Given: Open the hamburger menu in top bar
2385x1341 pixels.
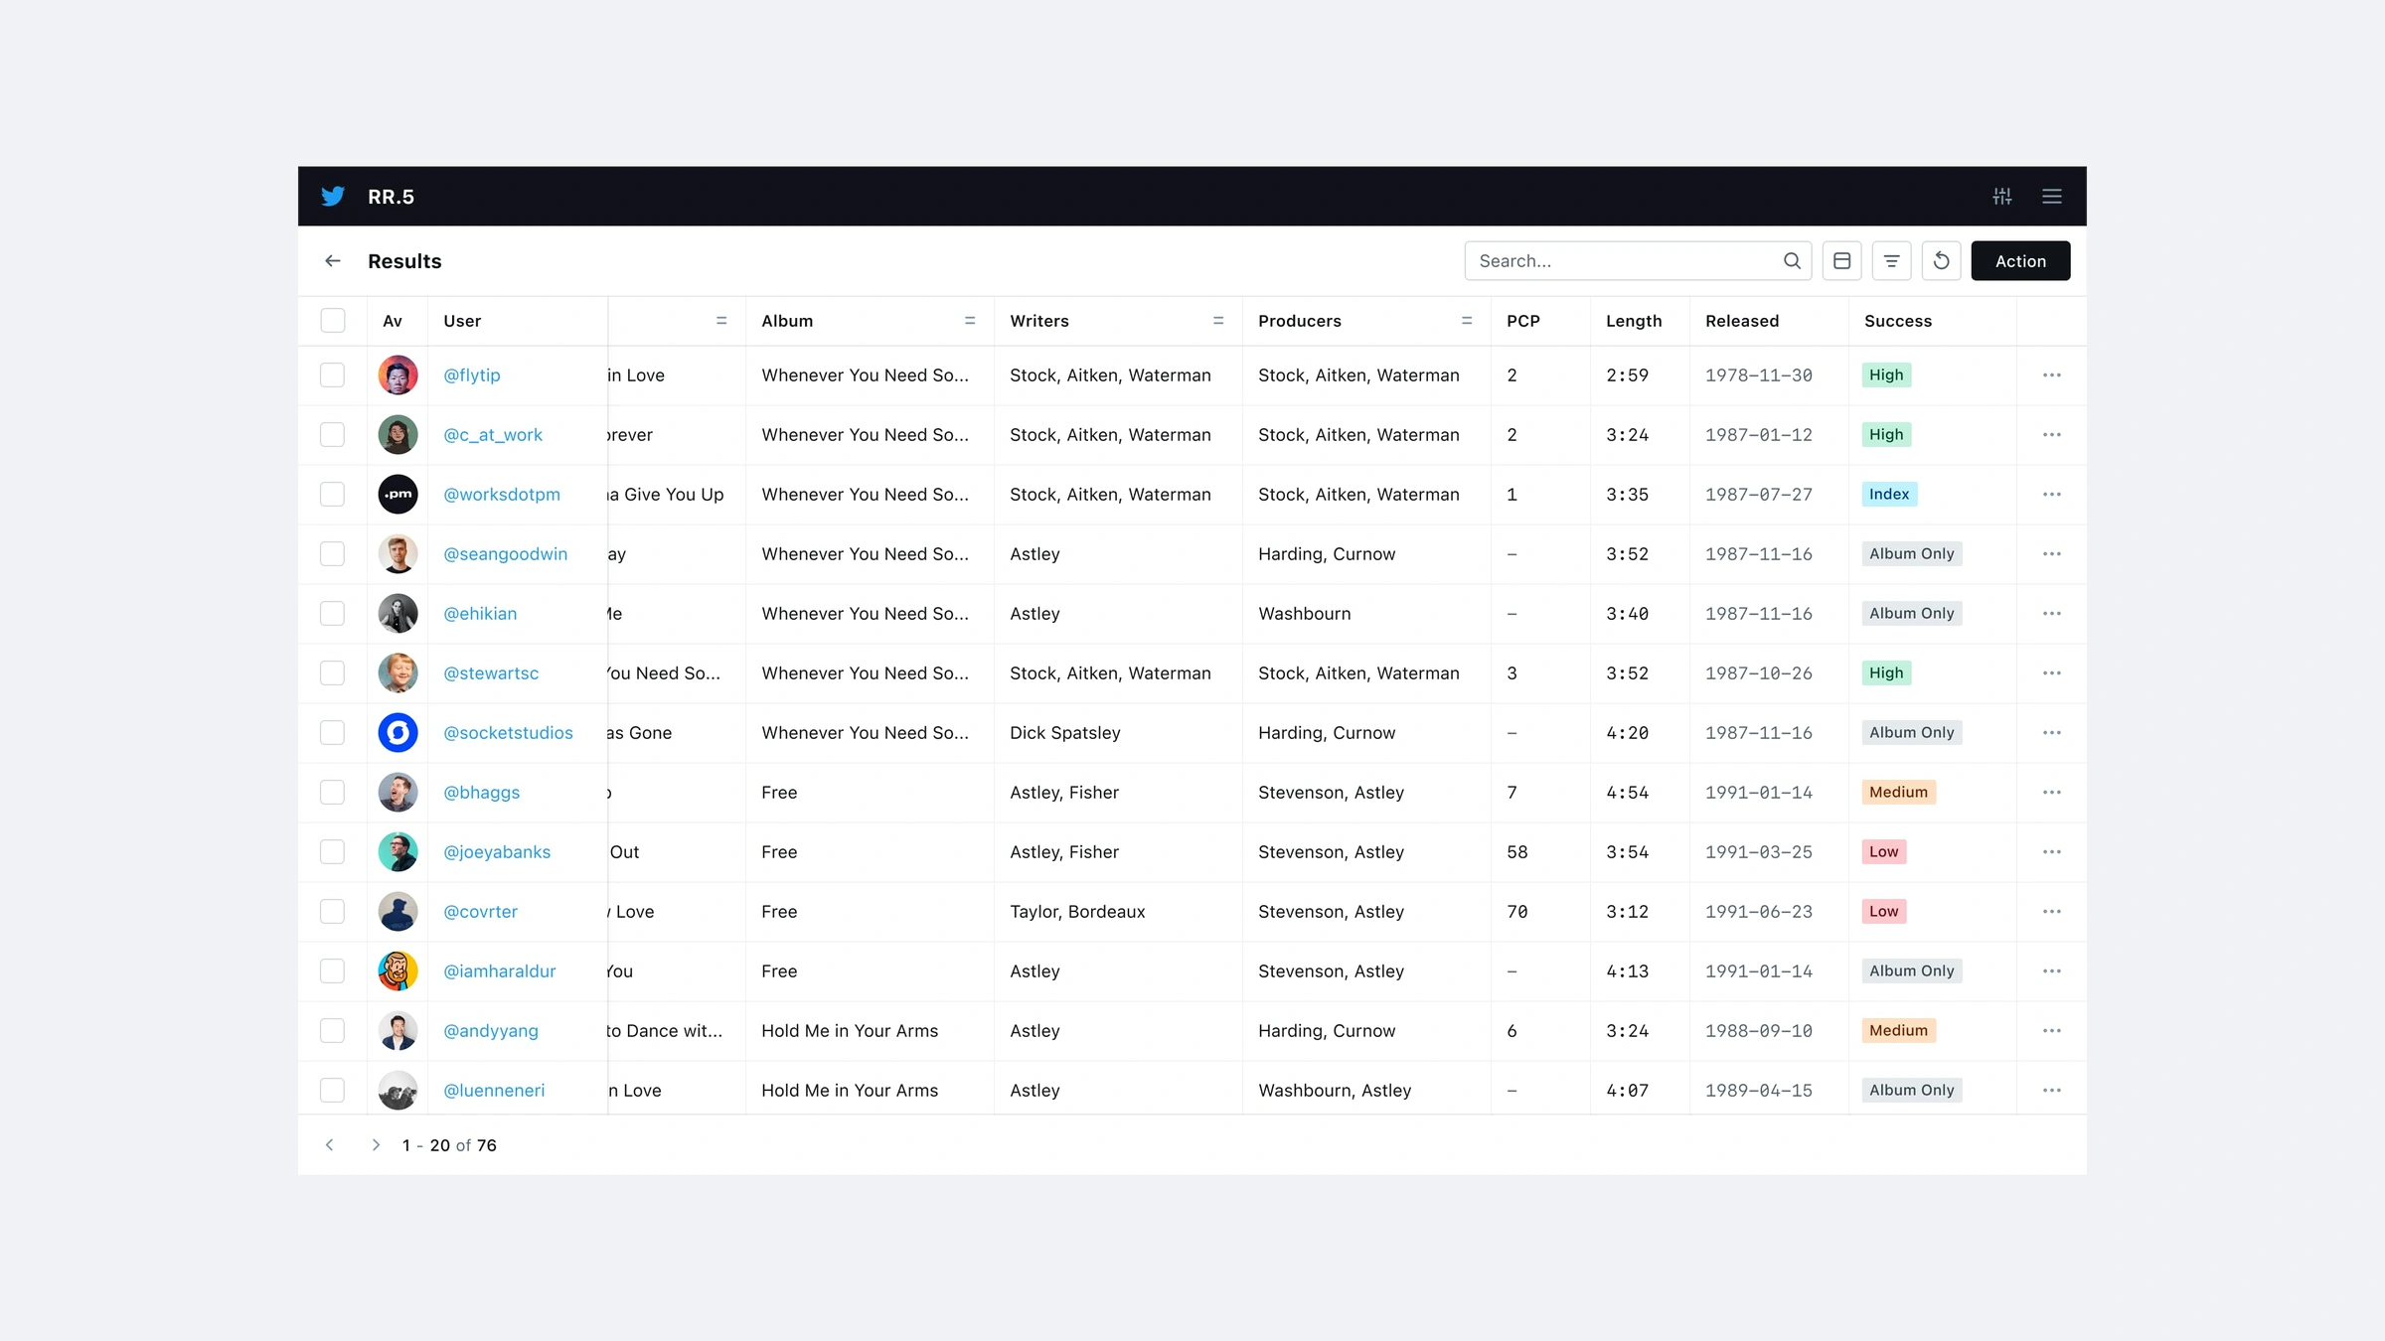Looking at the screenshot, I should click(x=2051, y=196).
